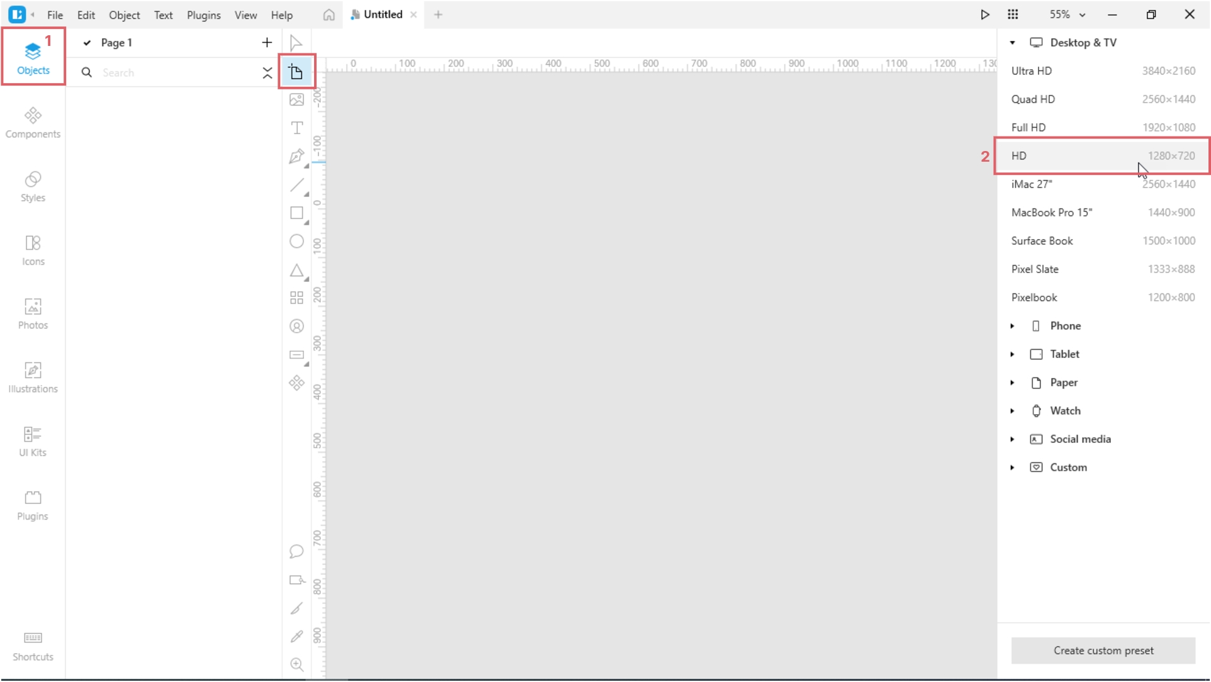Add a new page with plus
Screen dimensions: 1211x682
tap(267, 43)
